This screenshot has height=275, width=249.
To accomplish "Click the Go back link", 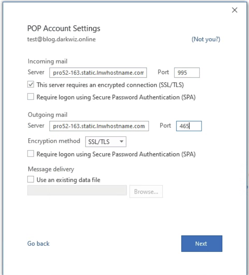I will point(38,244).
